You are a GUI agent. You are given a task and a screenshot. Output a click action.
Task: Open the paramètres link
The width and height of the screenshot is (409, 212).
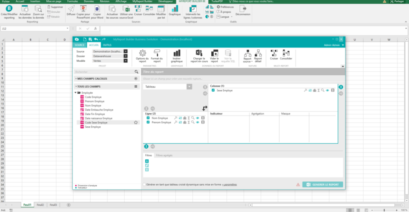coord(229,185)
